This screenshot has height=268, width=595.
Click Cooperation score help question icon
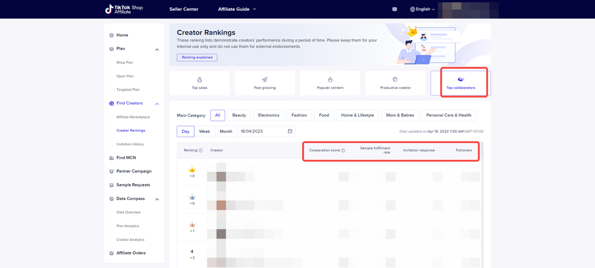point(343,150)
